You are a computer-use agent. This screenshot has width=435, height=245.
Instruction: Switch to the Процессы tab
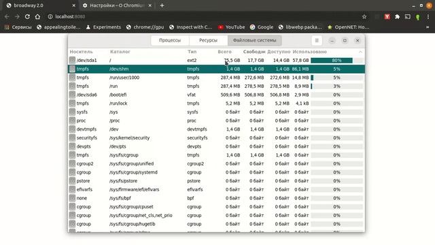point(170,40)
